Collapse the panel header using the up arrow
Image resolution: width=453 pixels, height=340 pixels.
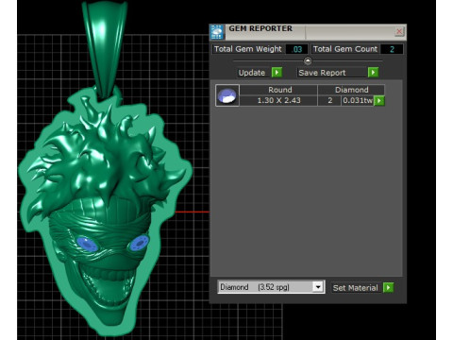308,60
